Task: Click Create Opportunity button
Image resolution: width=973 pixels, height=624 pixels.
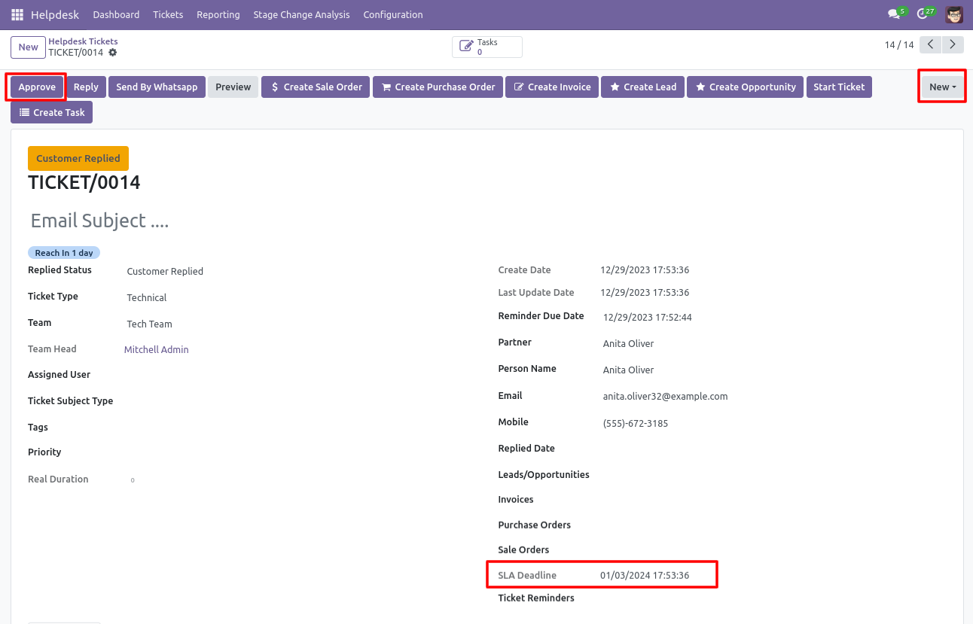Action: point(746,87)
